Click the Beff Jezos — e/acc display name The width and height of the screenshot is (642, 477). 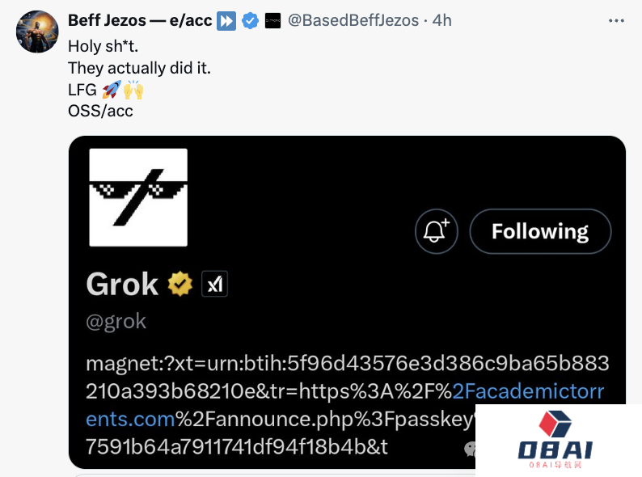pyautogui.click(x=141, y=21)
